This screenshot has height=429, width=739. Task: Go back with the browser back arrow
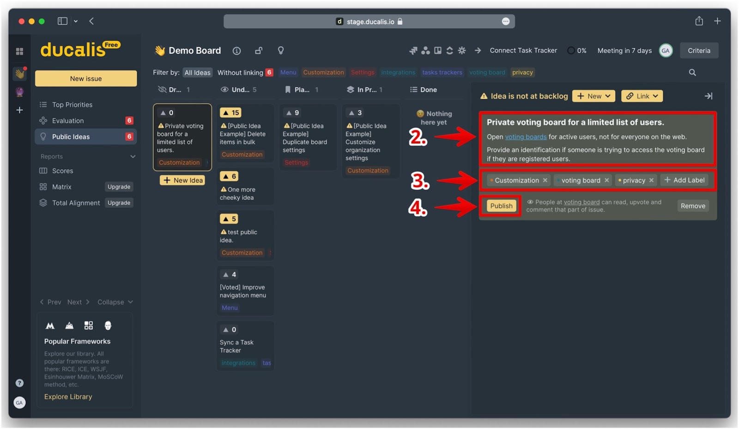click(x=91, y=21)
